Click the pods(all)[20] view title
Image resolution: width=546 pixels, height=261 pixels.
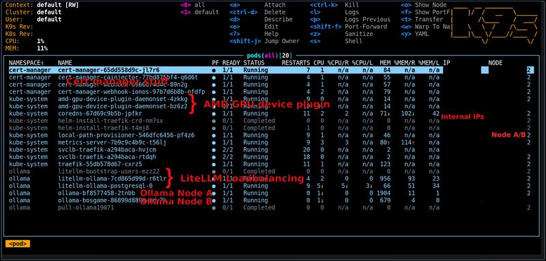[270, 55]
